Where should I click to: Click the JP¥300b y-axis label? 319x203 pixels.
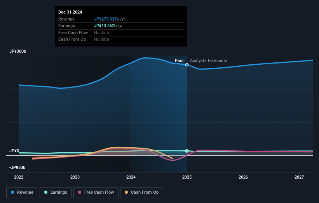click(x=18, y=51)
